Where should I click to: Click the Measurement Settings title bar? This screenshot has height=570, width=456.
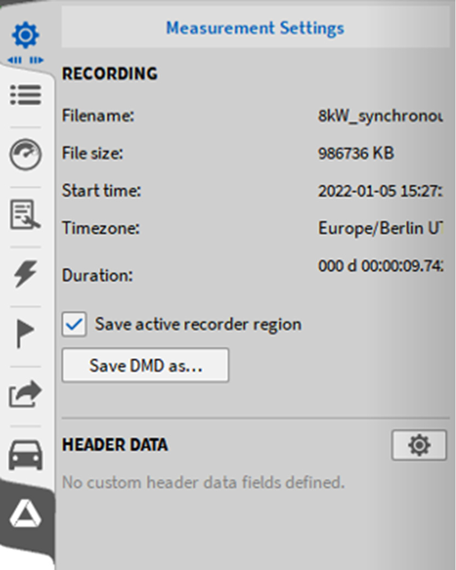point(255,28)
